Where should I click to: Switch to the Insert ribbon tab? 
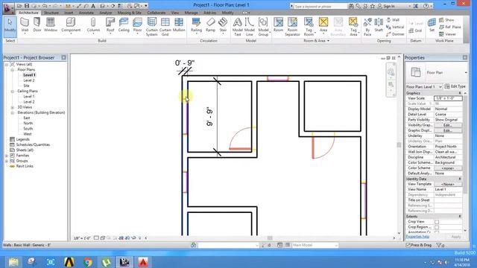point(69,13)
